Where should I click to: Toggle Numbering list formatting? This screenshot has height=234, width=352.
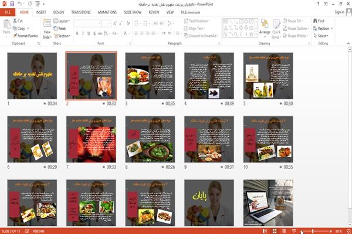[145, 23]
